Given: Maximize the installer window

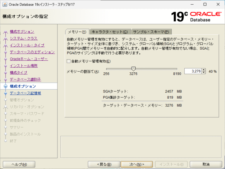Looking at the screenshot, I should coord(205,4).
